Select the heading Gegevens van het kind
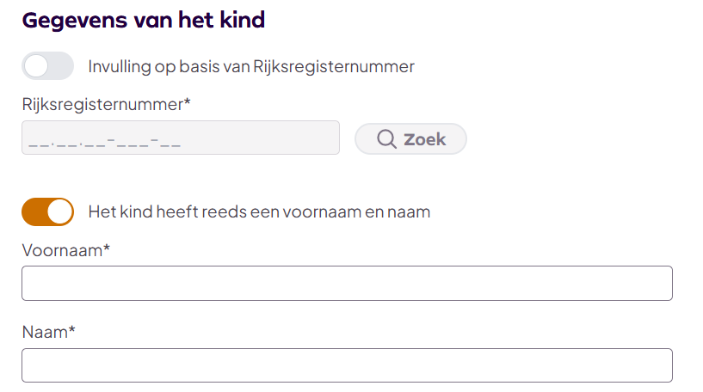703x392 pixels. coord(143,21)
